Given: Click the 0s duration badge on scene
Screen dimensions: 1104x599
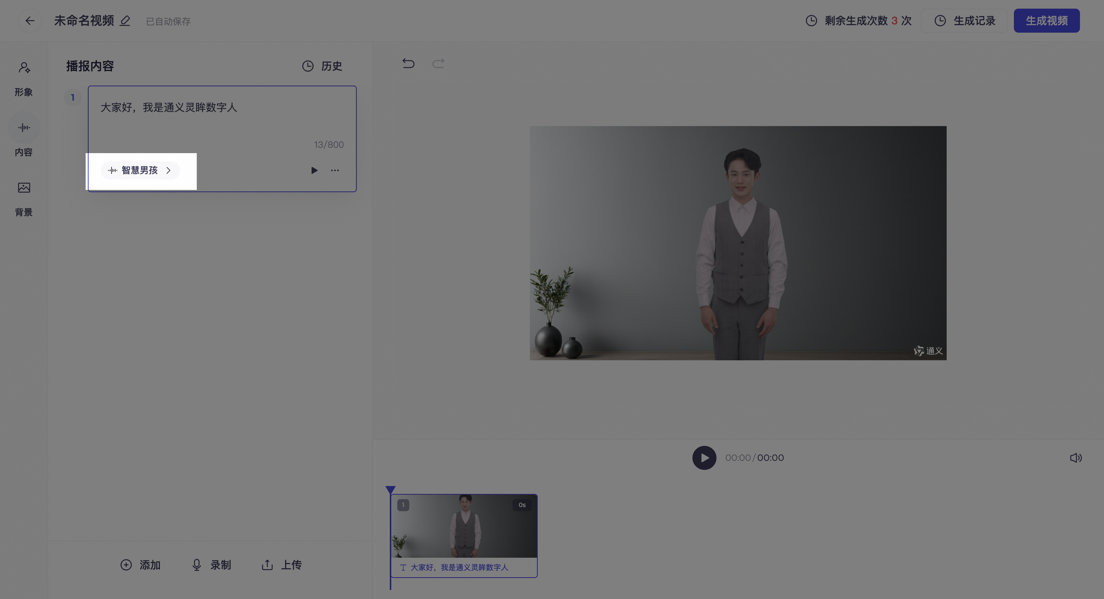Looking at the screenshot, I should point(522,505).
